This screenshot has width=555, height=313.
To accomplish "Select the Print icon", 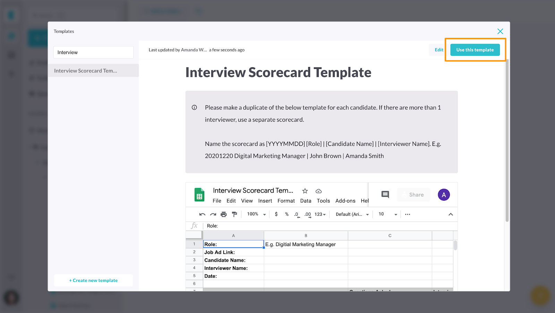I will click(224, 214).
